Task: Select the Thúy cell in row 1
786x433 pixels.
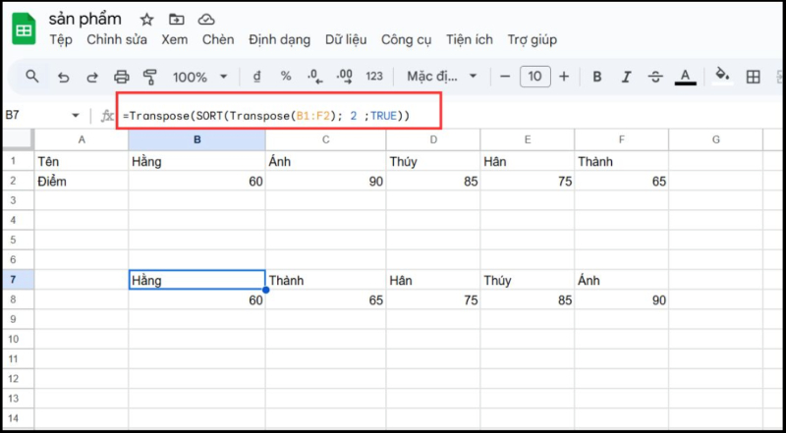Action: [x=433, y=161]
